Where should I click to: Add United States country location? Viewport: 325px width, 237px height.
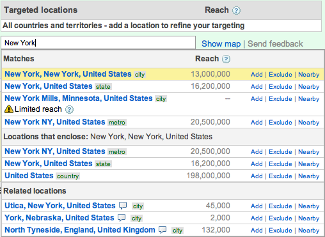click(257, 176)
